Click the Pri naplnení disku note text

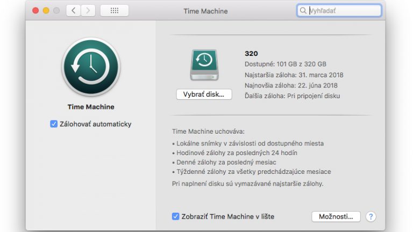coord(247,184)
